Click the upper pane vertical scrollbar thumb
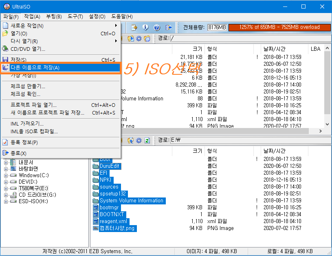 pyautogui.click(x=327, y=83)
